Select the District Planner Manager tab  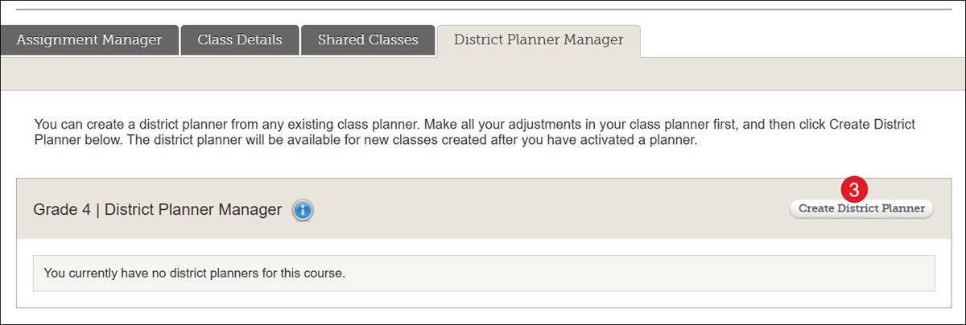coord(539,40)
